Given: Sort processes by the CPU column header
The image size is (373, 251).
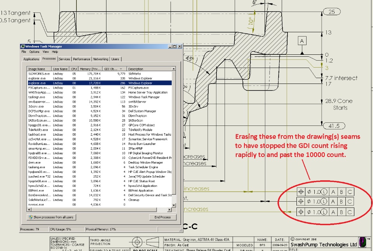Looking at the screenshot, I should (x=74, y=69).
